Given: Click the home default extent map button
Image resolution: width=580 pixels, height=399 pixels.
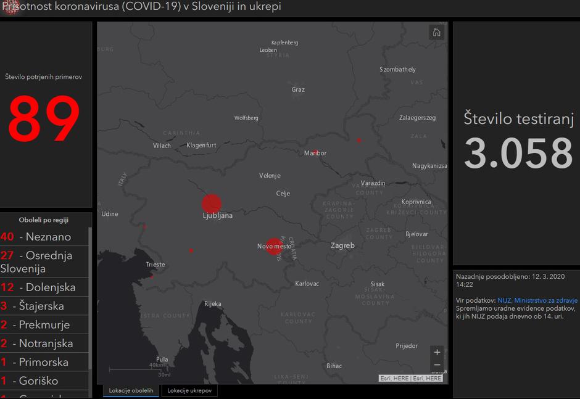Looking at the screenshot, I should (x=436, y=33).
